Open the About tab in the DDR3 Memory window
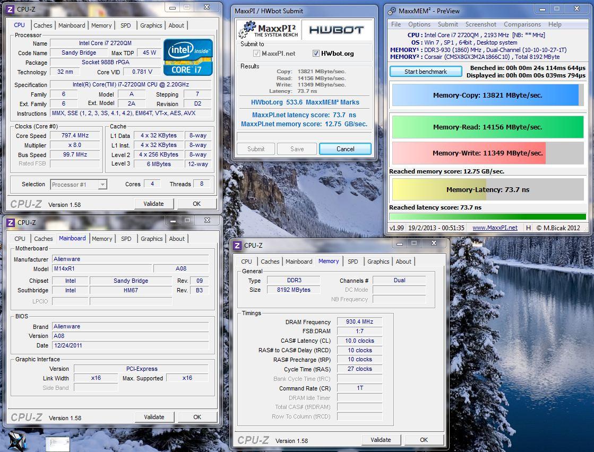The height and width of the screenshot is (452, 594). [x=403, y=261]
